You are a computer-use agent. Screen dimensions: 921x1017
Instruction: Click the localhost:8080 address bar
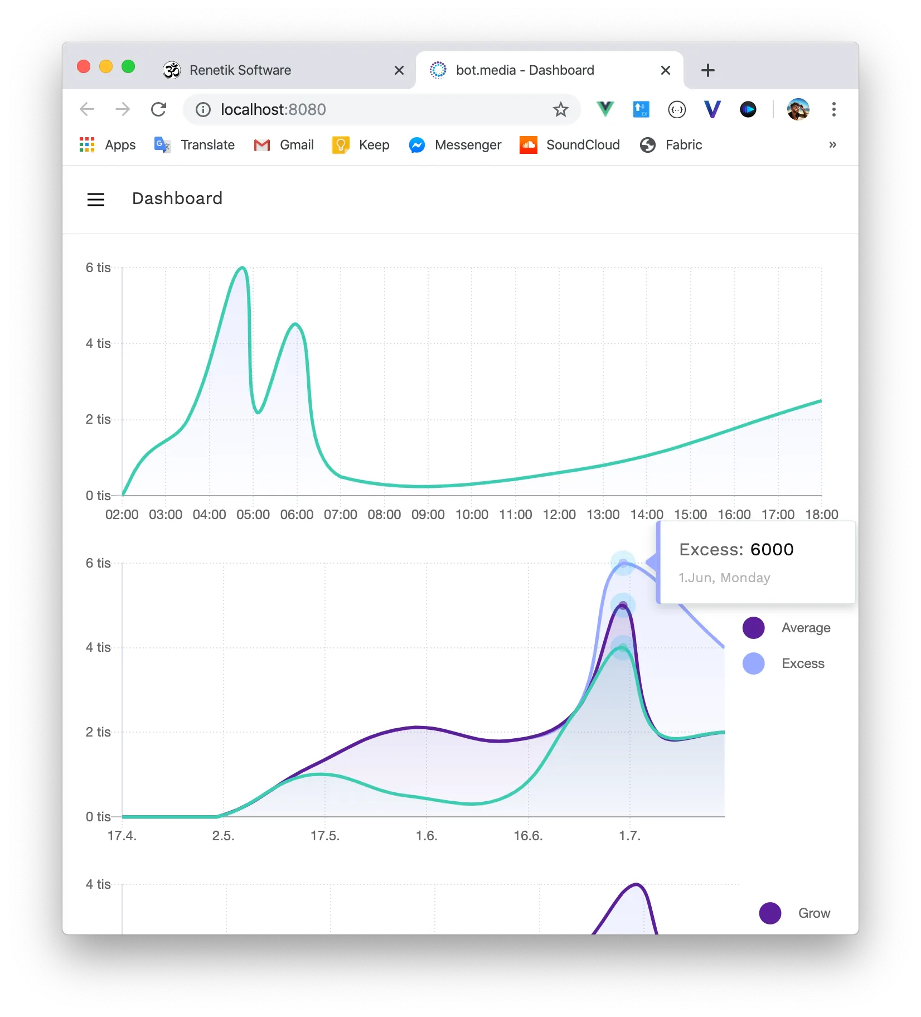[382, 109]
